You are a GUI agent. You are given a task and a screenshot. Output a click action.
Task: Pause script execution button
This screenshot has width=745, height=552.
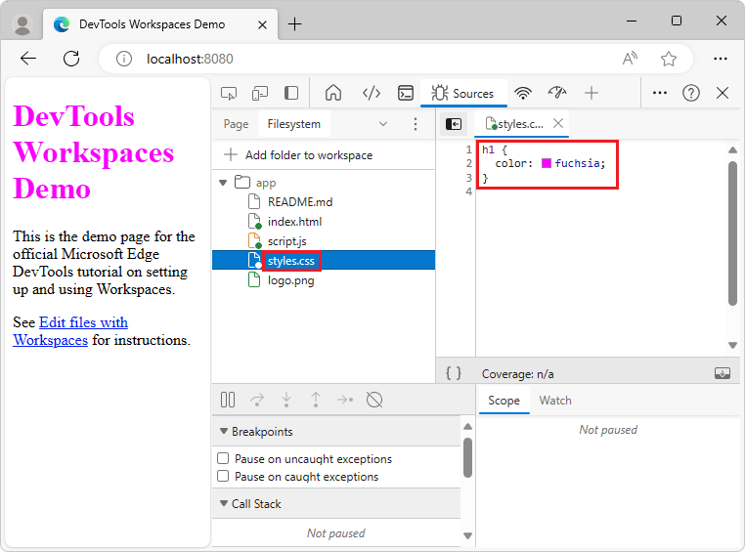tap(228, 400)
